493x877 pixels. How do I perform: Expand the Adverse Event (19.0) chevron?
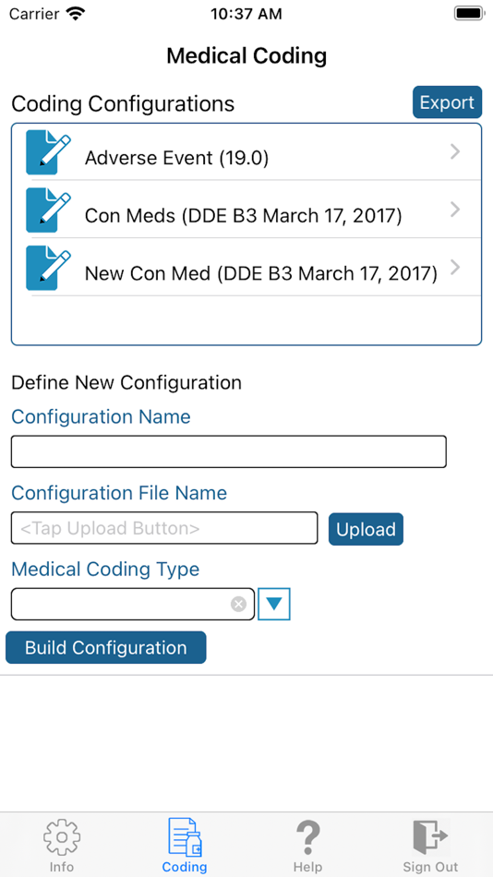[x=455, y=151]
